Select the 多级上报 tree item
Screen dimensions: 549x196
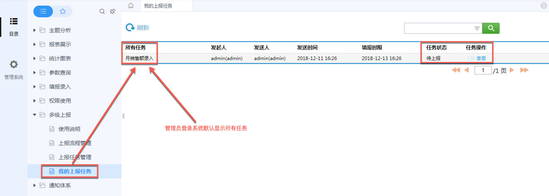point(60,115)
